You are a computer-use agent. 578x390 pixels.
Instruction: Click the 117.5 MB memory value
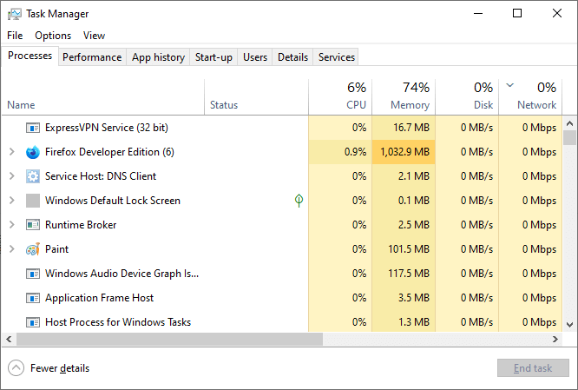pyautogui.click(x=409, y=274)
